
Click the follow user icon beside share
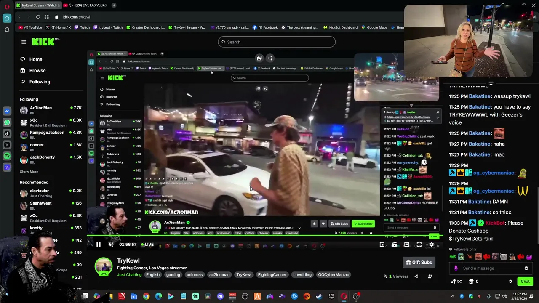click(x=430, y=276)
